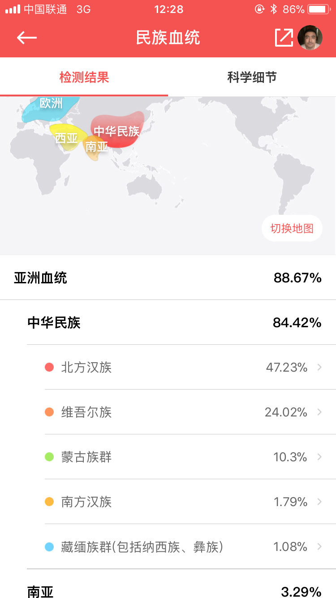This screenshot has height=598, width=336.
Task: Tap the Bluetooth status bar icon
Action: (273, 9)
